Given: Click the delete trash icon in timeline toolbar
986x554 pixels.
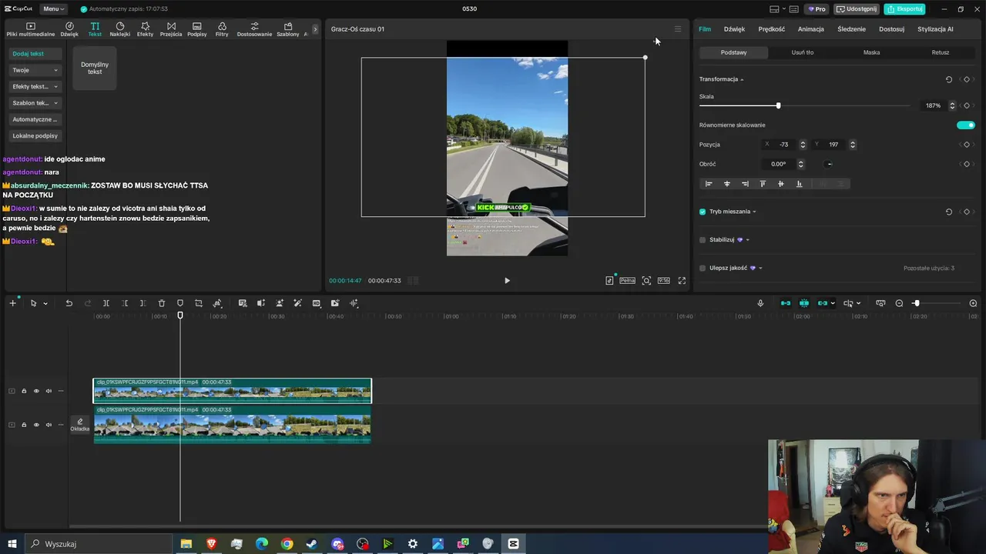Looking at the screenshot, I should coord(162,303).
